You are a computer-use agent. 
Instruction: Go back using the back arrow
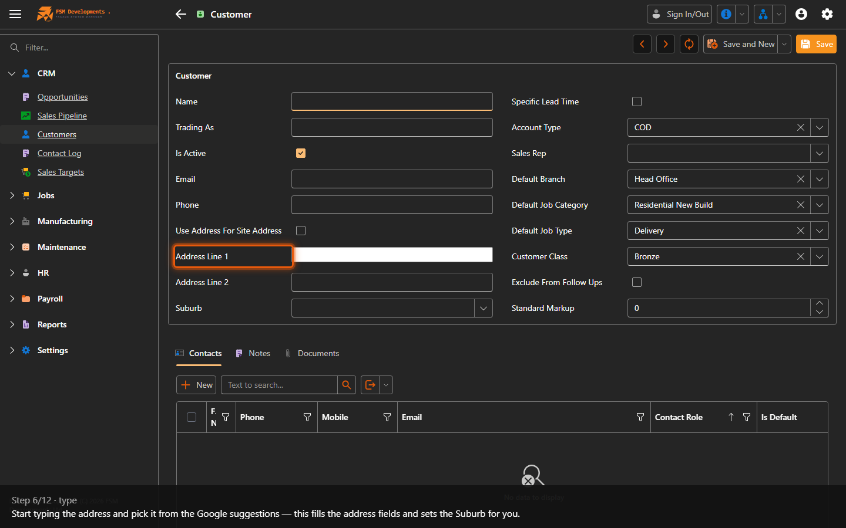[181, 14]
